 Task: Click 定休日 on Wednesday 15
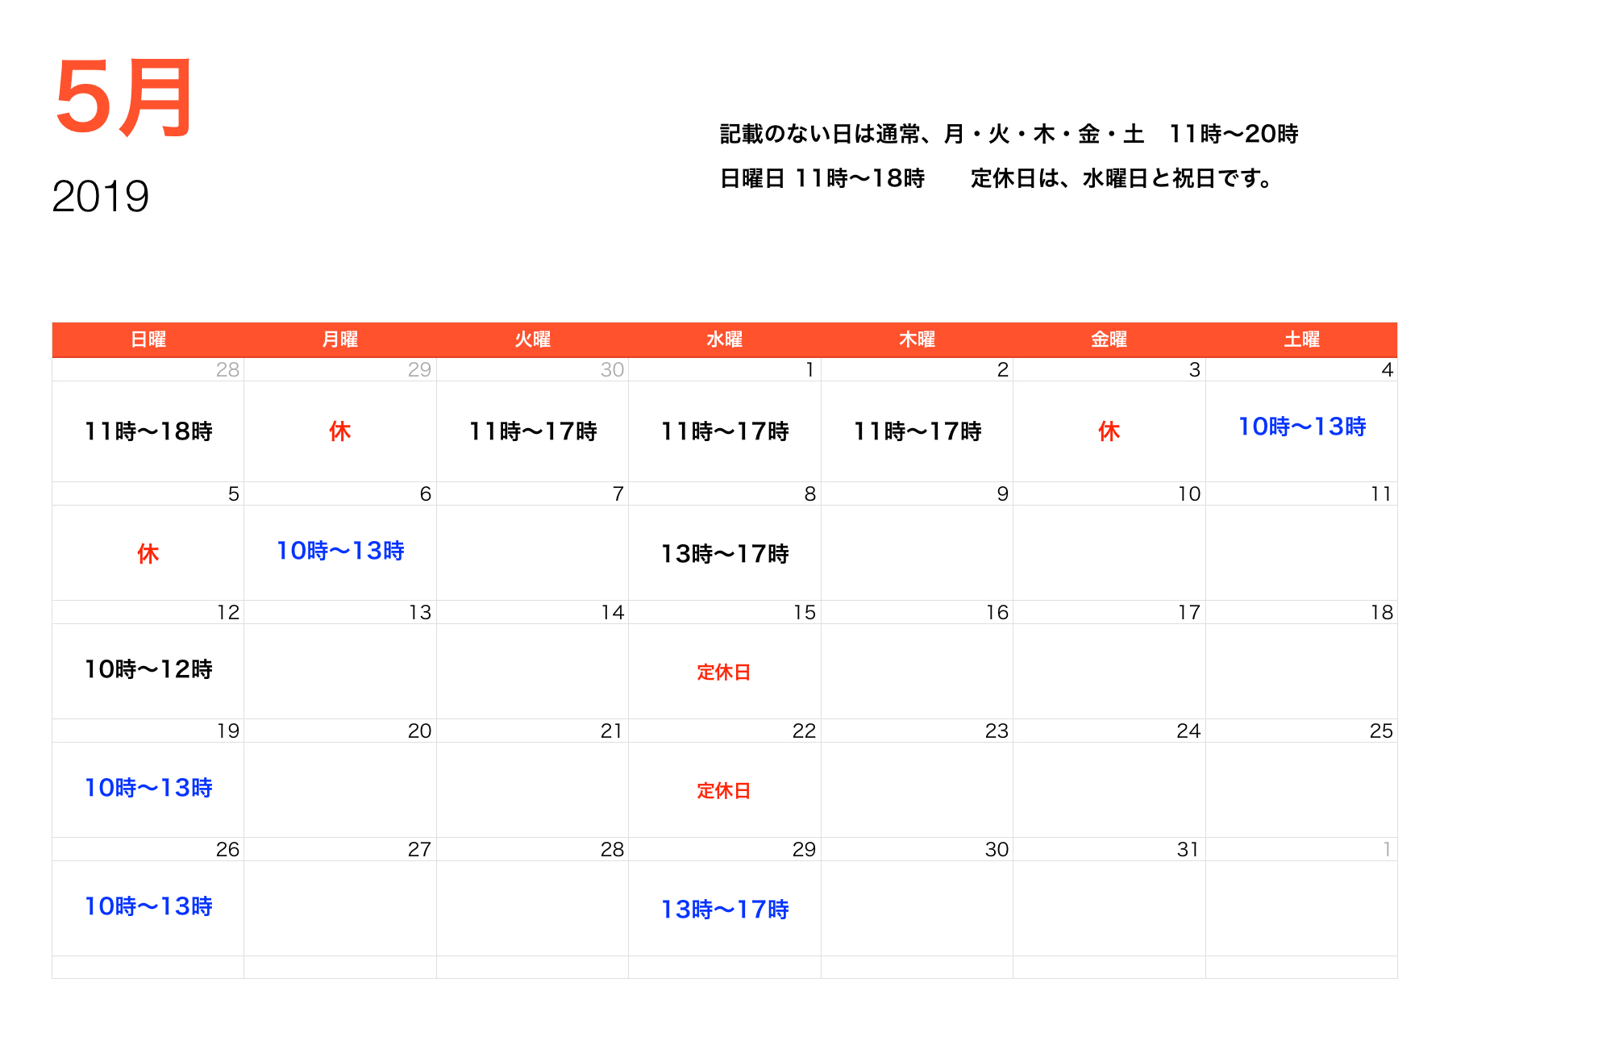[724, 672]
